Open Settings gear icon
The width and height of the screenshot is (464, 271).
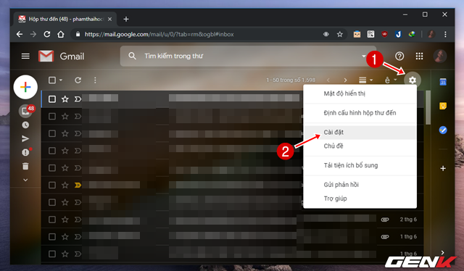click(x=413, y=80)
